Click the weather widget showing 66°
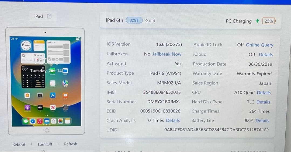291x152 pixels. [x=33, y=77]
